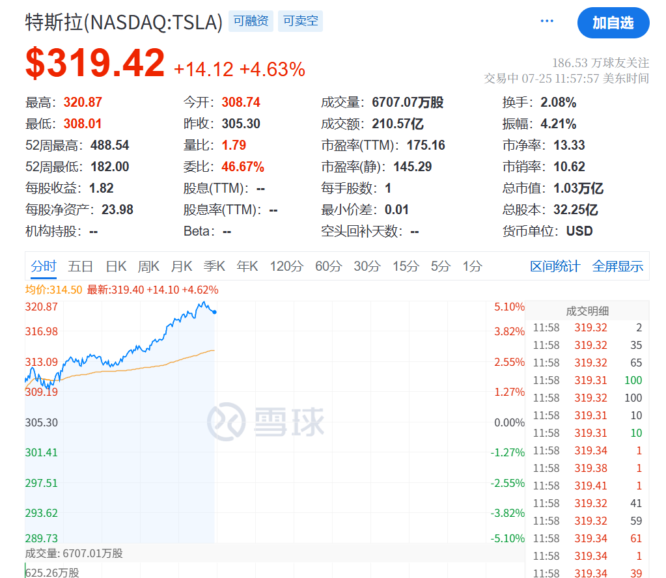The height and width of the screenshot is (578, 666).
Task: Click the trade row with volume 35
Action: click(x=587, y=345)
